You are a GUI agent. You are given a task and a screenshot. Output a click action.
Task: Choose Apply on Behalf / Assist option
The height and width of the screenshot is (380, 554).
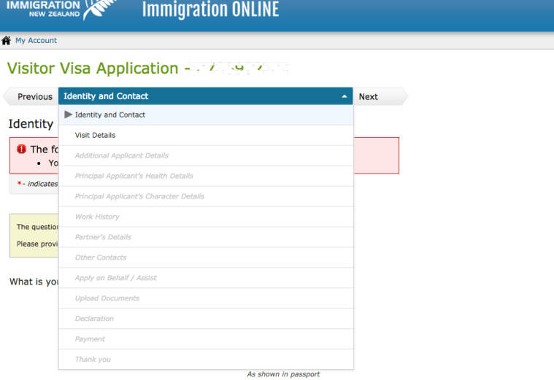[115, 278]
